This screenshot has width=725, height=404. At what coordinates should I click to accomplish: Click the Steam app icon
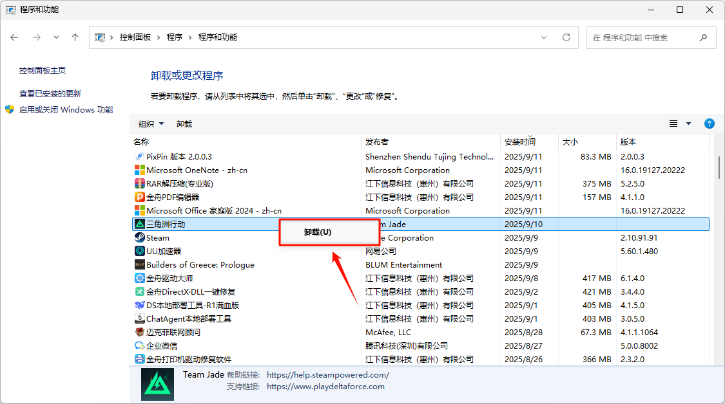pos(139,237)
